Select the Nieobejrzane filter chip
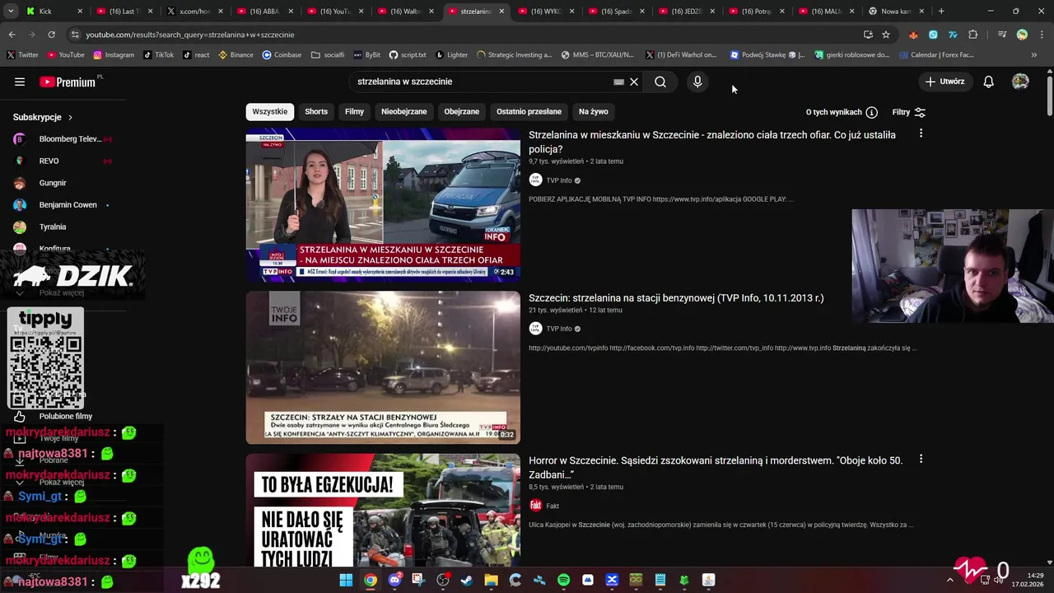The width and height of the screenshot is (1054, 593). [x=403, y=112]
